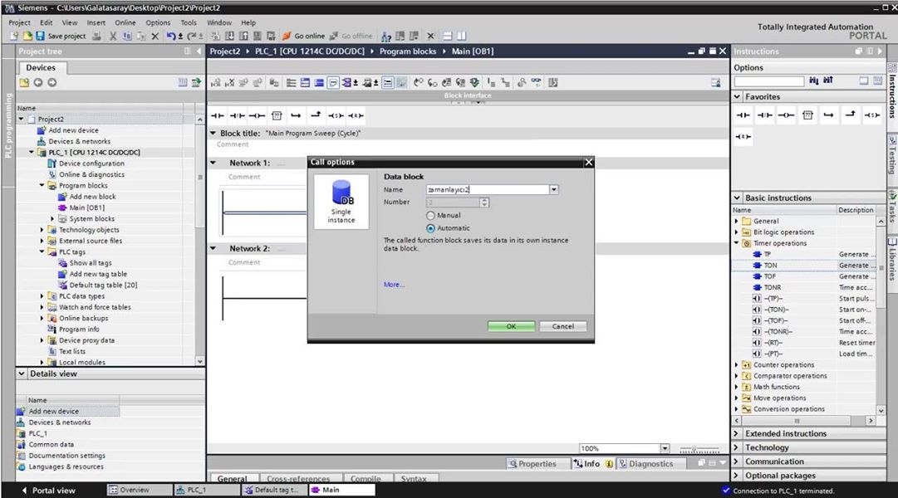Image resolution: width=898 pixels, height=498 pixels.
Task: Select the TOF timer instruction
Action: (x=770, y=276)
